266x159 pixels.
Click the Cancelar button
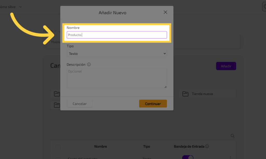pos(79,104)
